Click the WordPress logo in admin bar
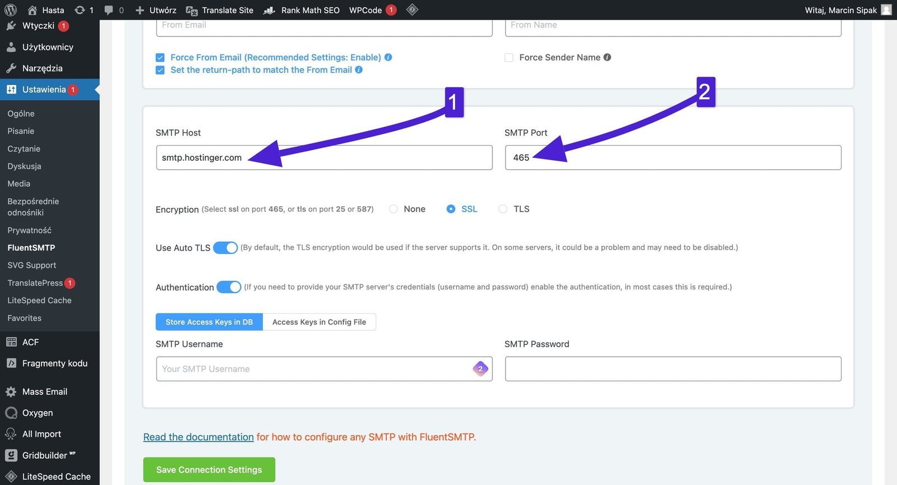This screenshot has width=897, height=485. (x=11, y=10)
